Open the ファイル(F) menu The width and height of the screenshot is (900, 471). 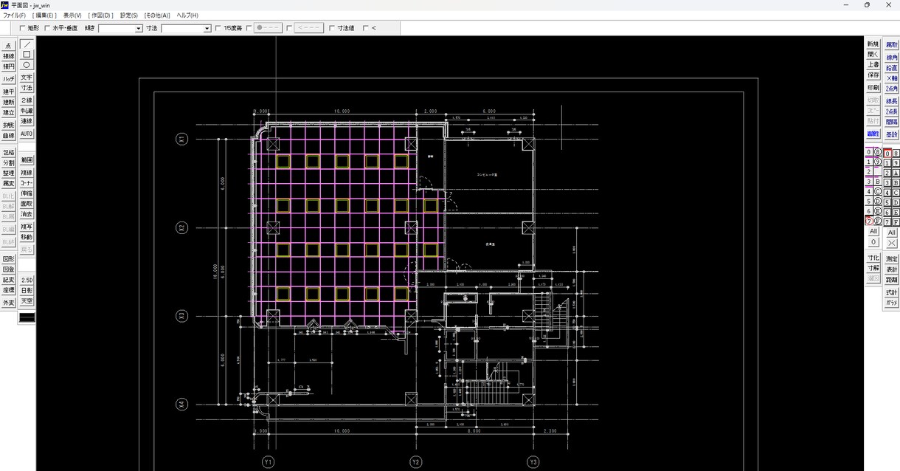click(x=14, y=15)
